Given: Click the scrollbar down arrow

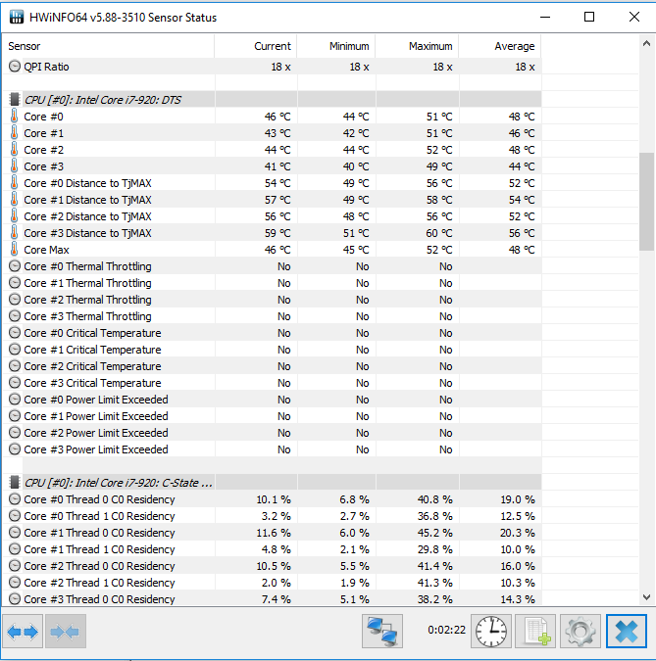Looking at the screenshot, I should click(646, 597).
